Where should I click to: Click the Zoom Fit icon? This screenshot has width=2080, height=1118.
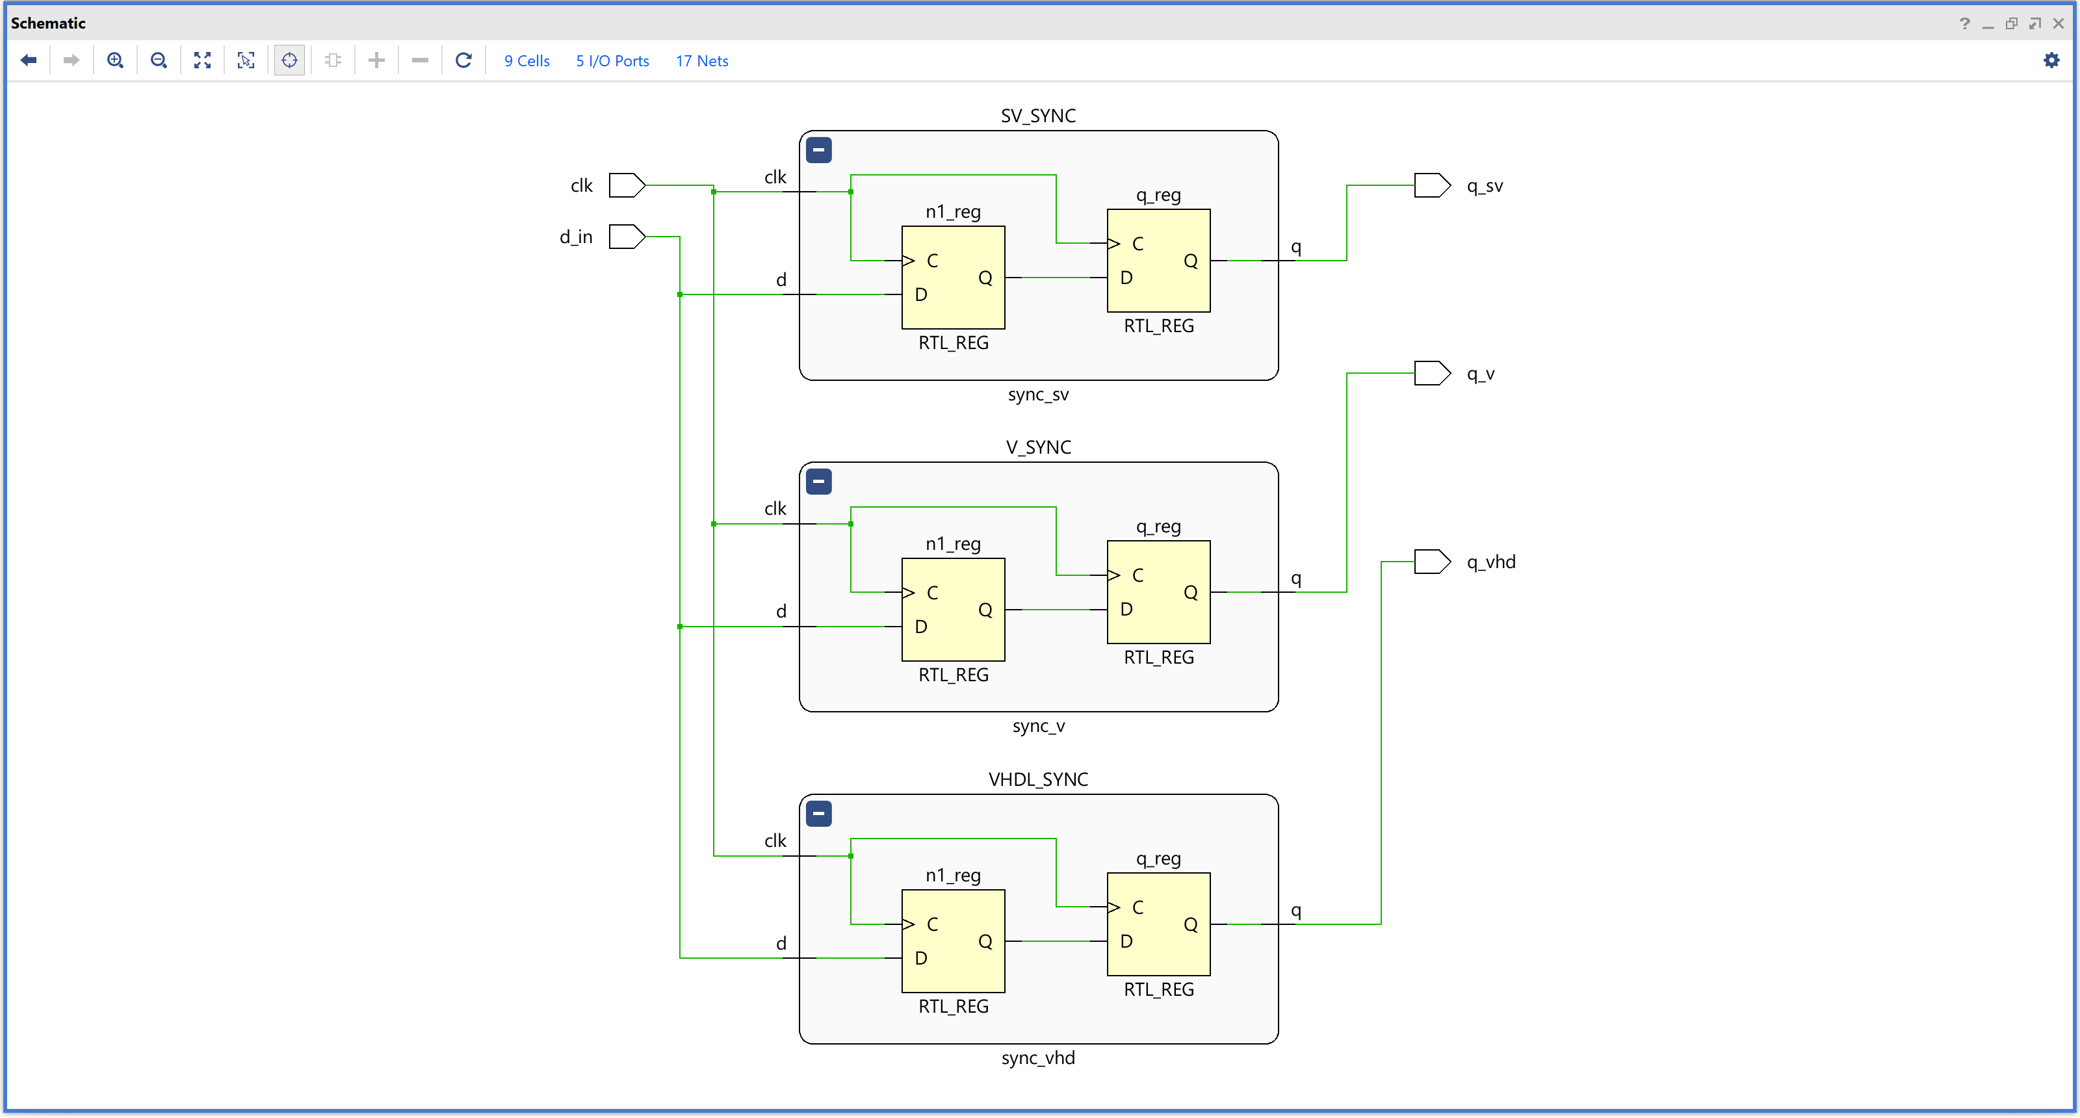(x=203, y=60)
